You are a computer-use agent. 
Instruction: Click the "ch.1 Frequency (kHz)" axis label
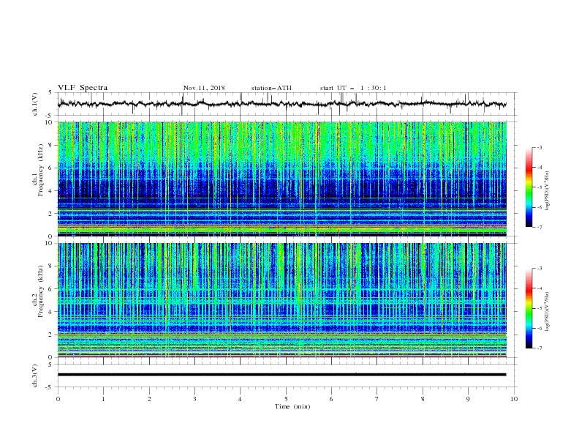(38, 170)
